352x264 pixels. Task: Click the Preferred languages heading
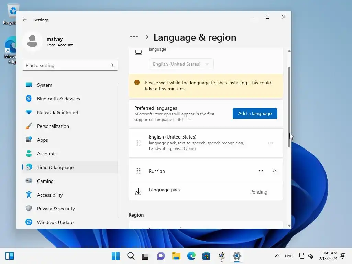156,108
